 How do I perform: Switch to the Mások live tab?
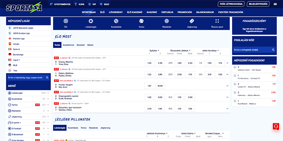90,45
